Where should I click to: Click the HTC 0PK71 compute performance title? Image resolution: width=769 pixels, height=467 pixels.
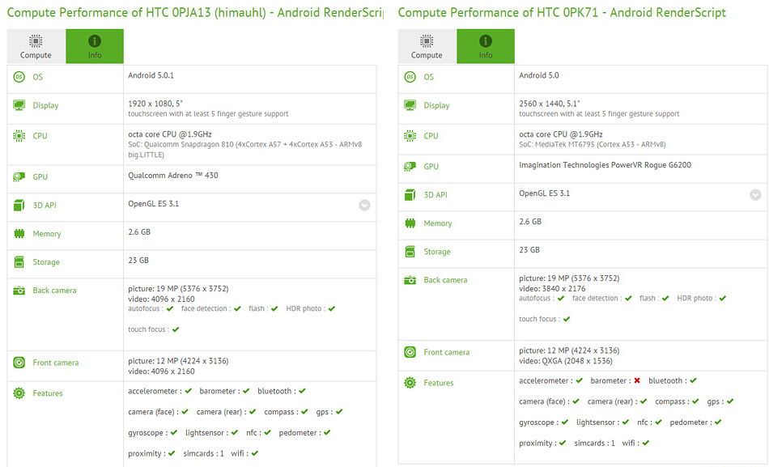pyautogui.click(x=562, y=13)
